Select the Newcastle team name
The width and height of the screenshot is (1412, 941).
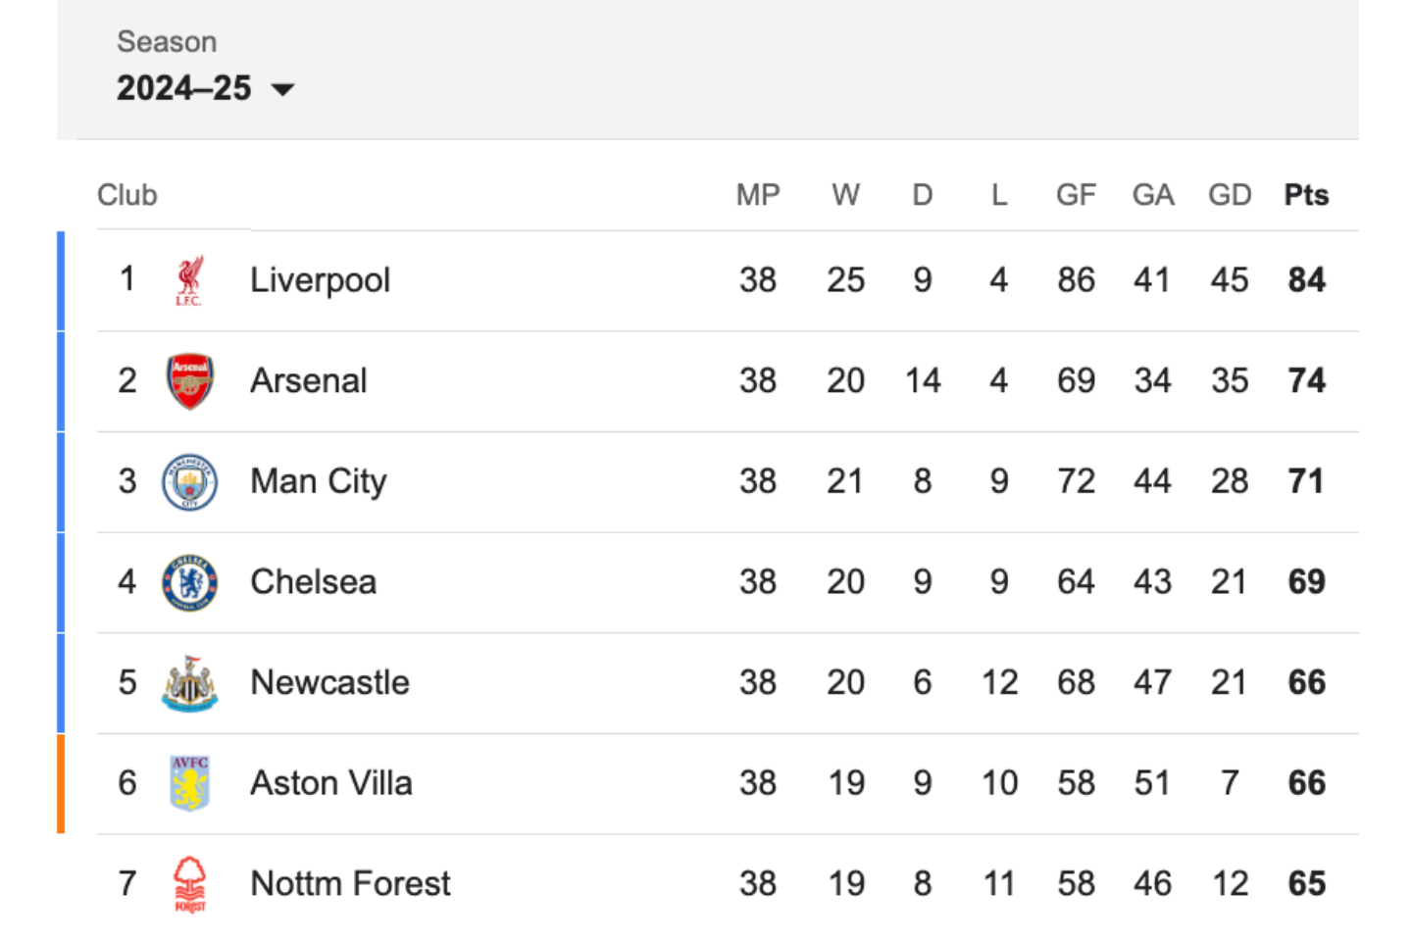(329, 682)
